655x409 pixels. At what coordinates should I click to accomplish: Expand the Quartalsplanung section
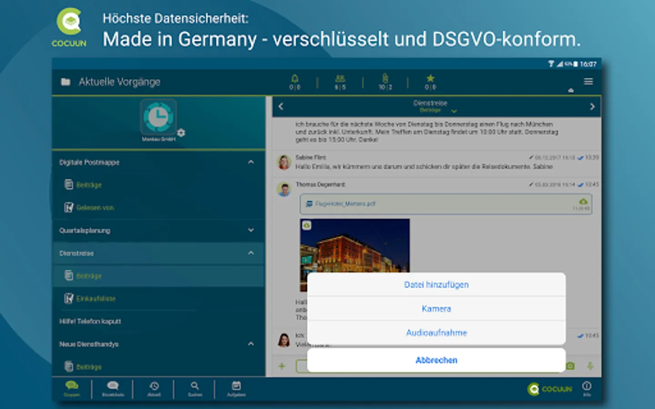[x=251, y=230]
